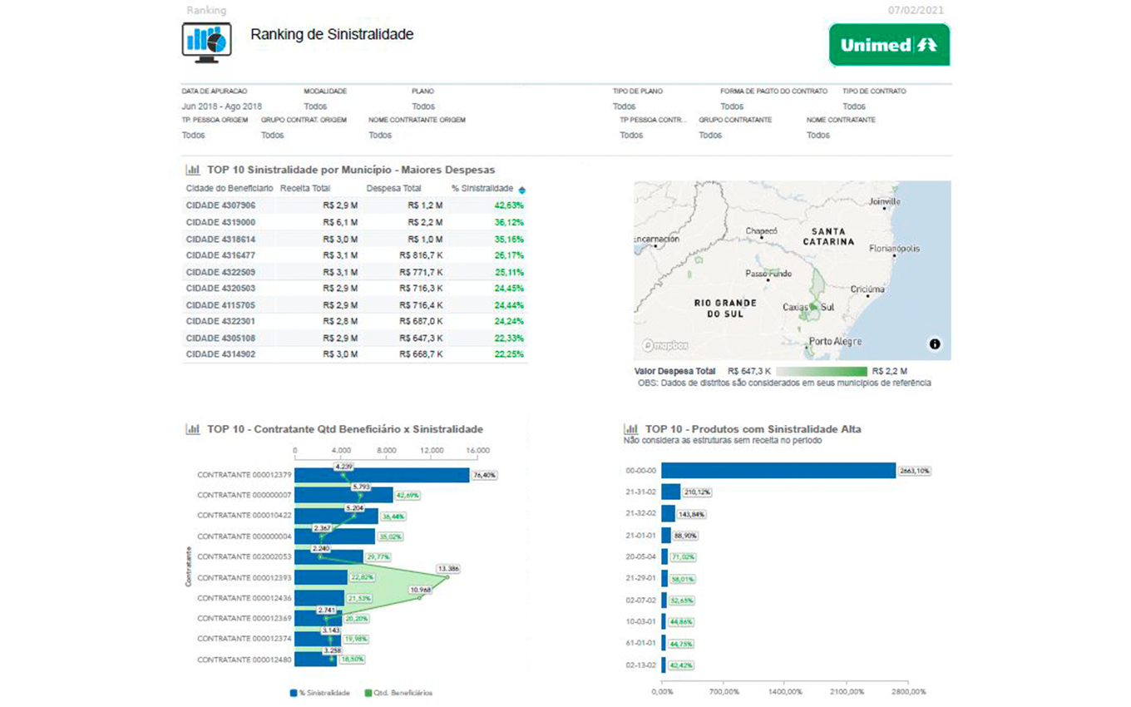Screen dimensions: 1131x707
Task: Click chart icon beside TOP 10 Sinistralidade por Município
Action: point(192,170)
